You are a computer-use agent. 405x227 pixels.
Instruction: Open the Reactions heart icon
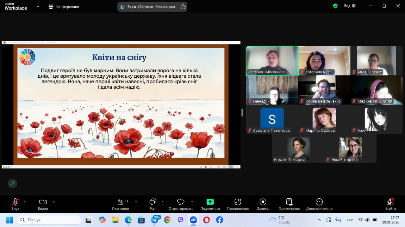[x=181, y=202]
